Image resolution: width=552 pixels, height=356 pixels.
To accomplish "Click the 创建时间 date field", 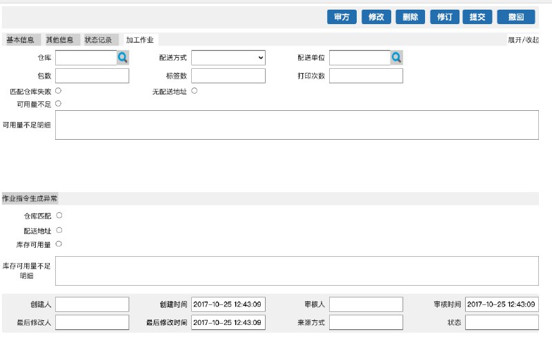I will (x=228, y=304).
